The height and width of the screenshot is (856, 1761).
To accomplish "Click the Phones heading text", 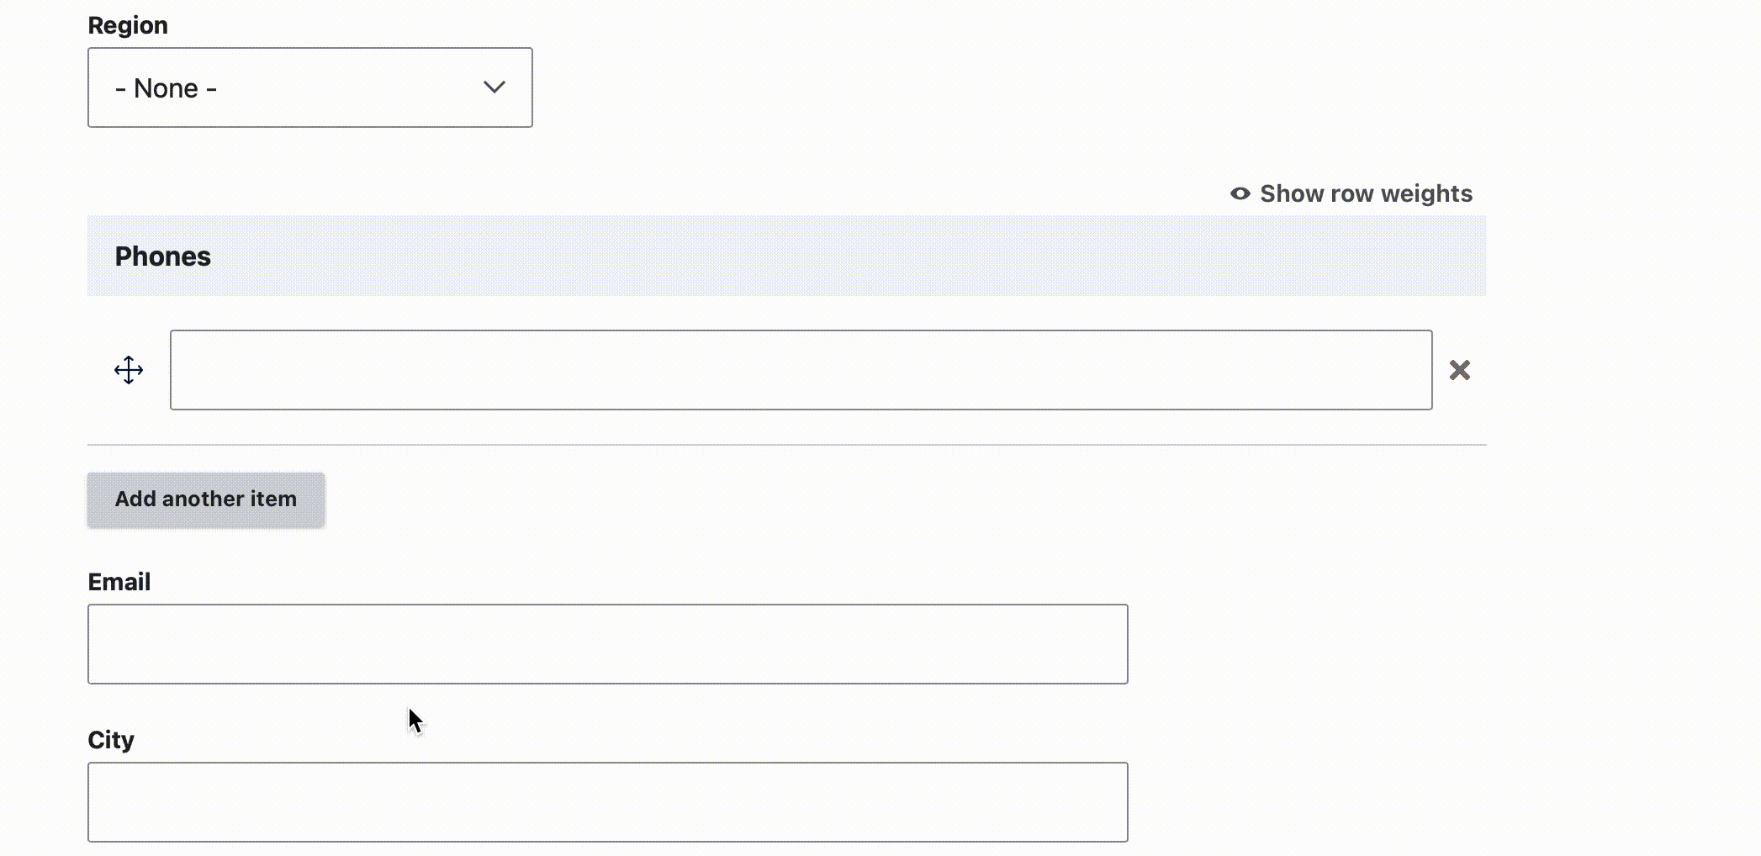I will click(x=163, y=256).
